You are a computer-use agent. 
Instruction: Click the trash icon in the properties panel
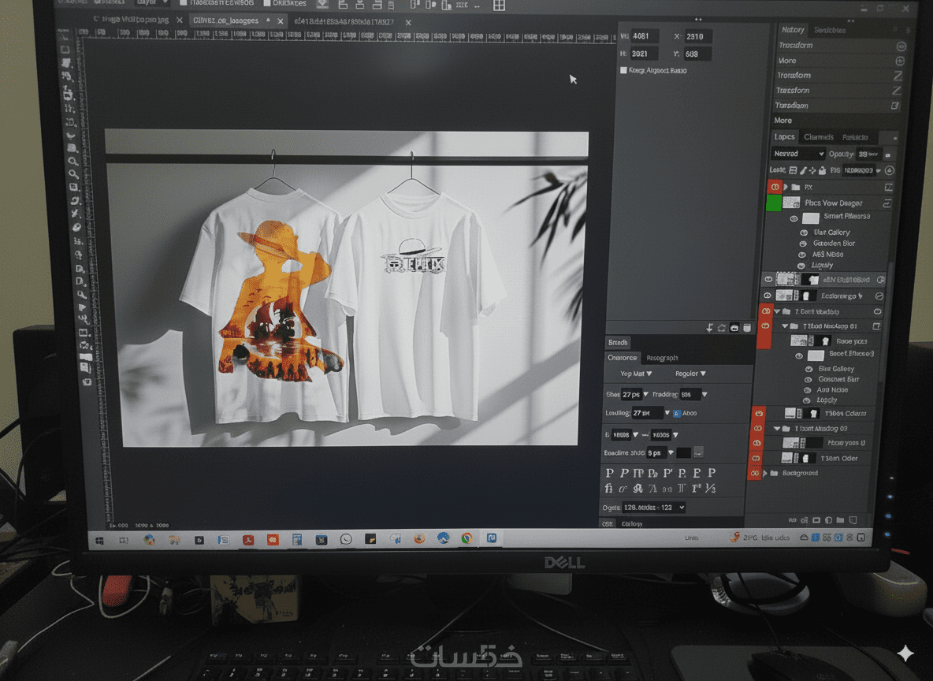747,327
